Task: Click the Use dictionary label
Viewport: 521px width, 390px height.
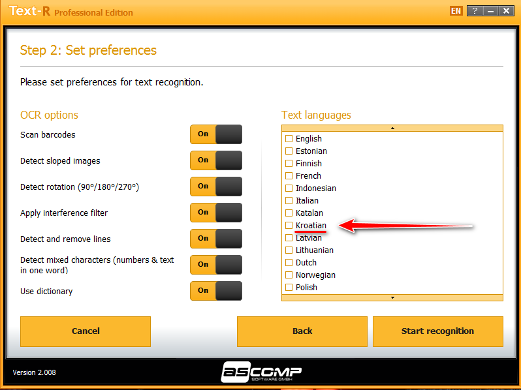Action: tap(46, 292)
